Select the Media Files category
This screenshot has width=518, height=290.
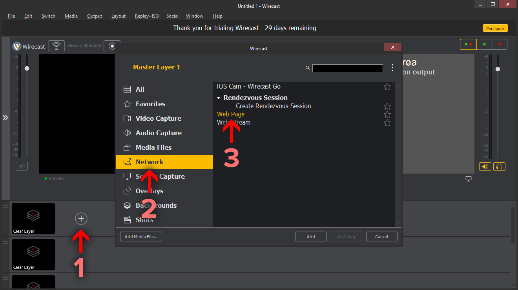click(x=164, y=147)
